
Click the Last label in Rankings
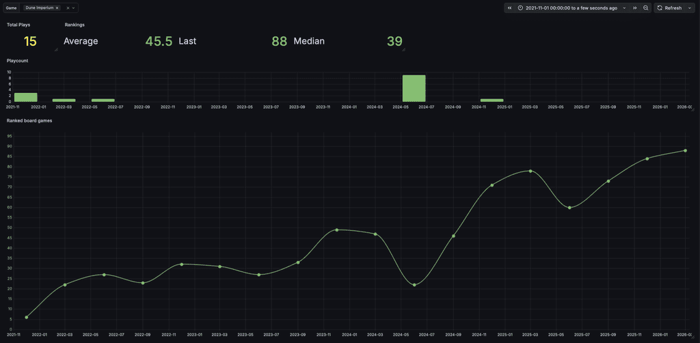pyautogui.click(x=187, y=42)
